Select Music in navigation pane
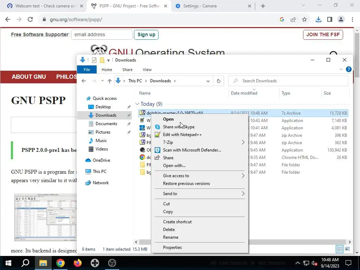This screenshot has width=360, height=270. 101,141
